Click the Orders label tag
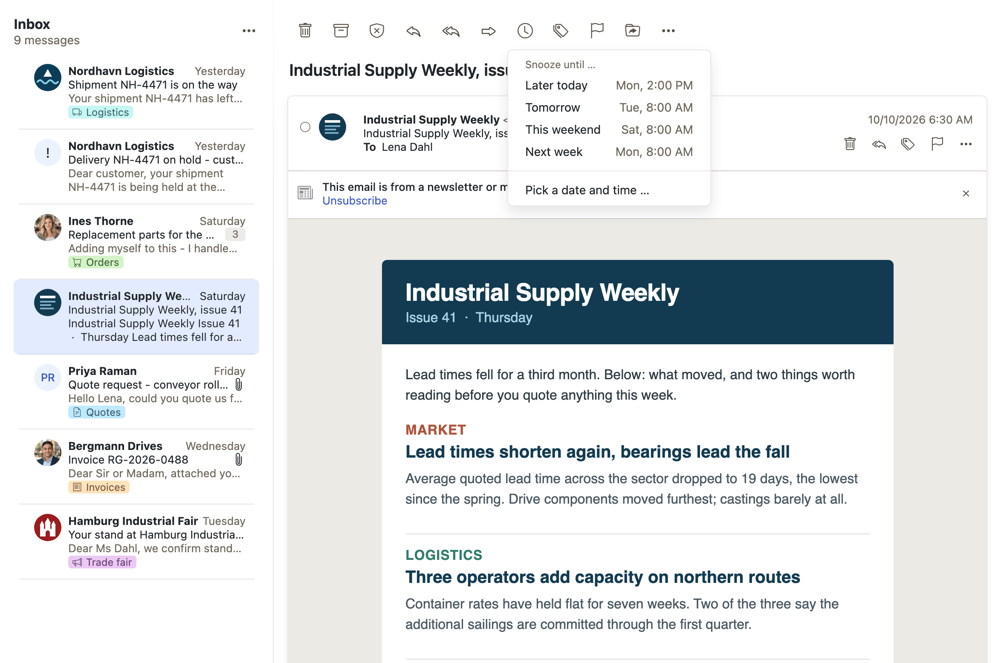This screenshot has width=1001, height=663. point(96,262)
